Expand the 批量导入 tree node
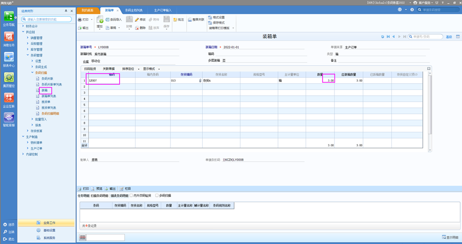Screen dimensions: 462x244 [32, 119]
